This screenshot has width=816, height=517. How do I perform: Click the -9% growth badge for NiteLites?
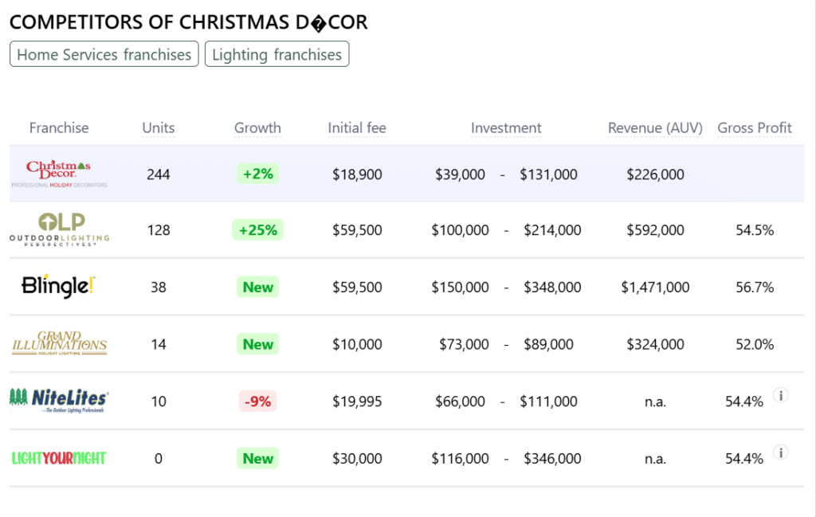257,401
